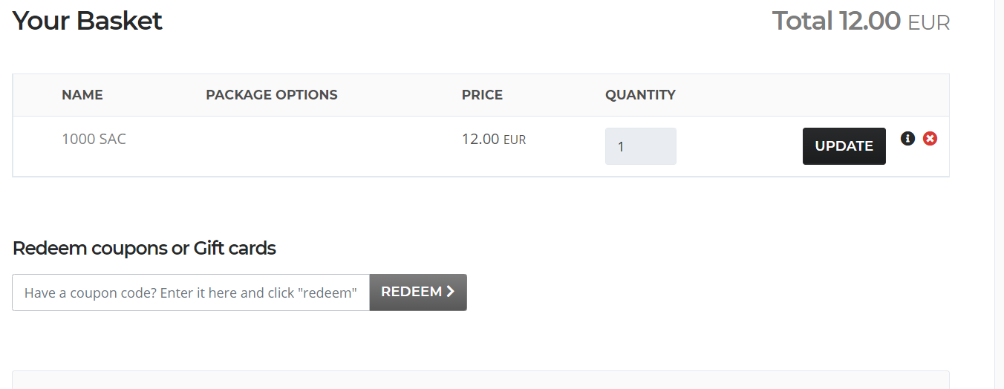Click into the coupon code input box

pos(191,292)
